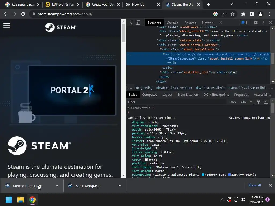Open the Chrome three-dot menu
Viewport: 275px width, 206px height.
pos(269,14)
